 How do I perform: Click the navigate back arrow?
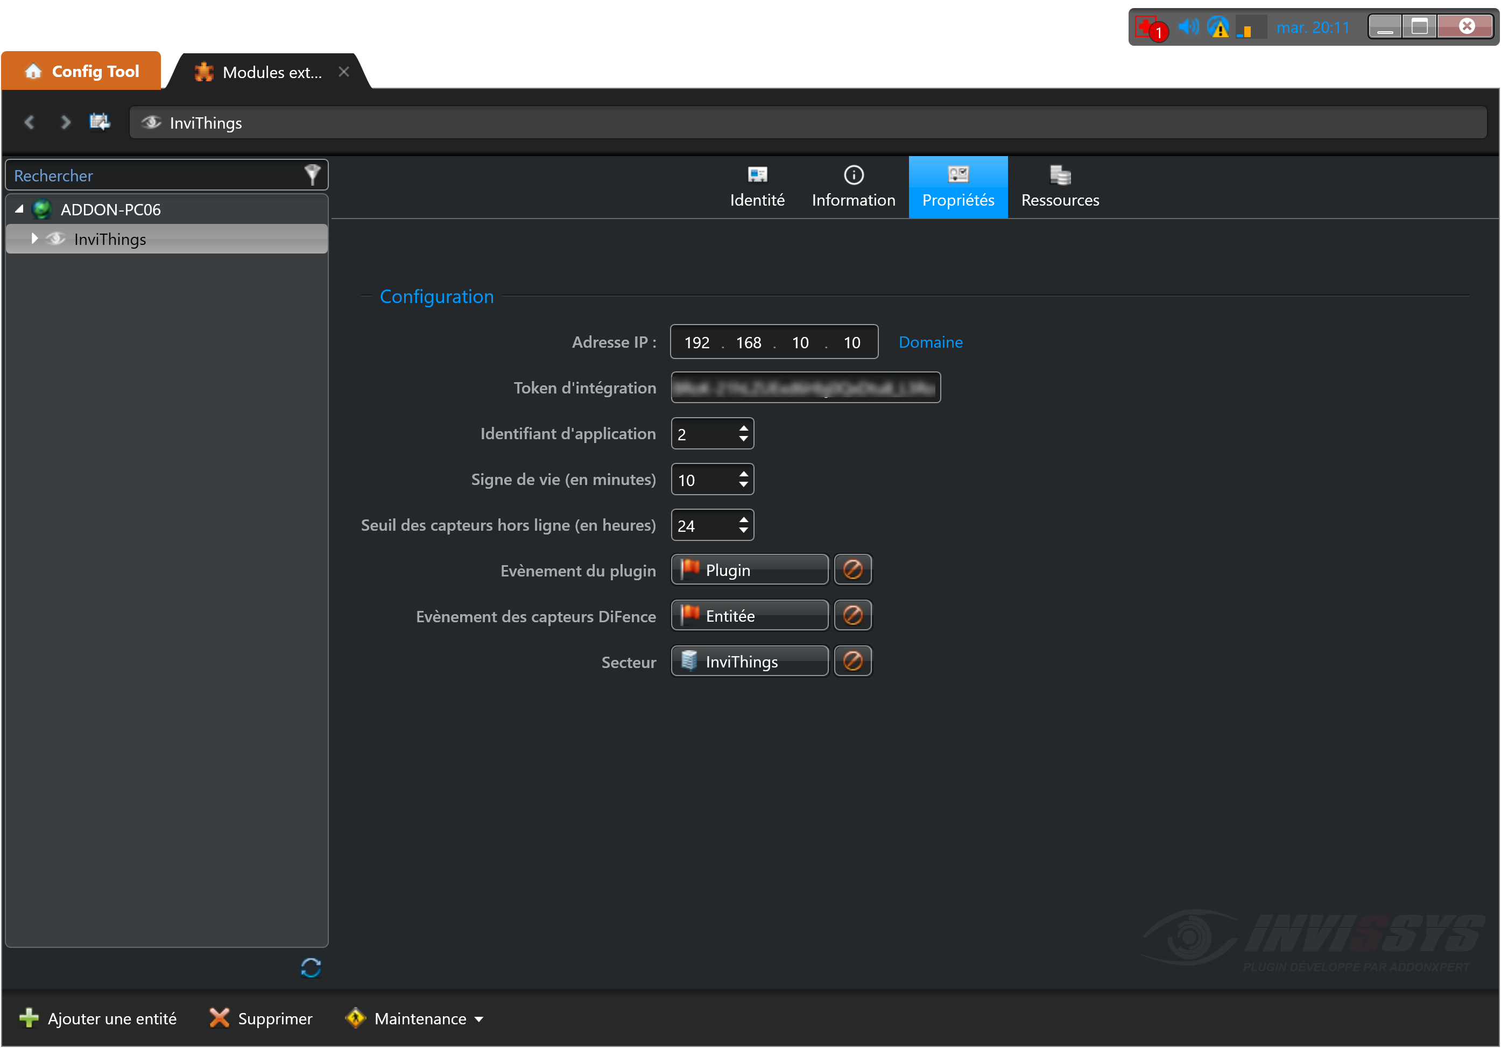tap(30, 122)
